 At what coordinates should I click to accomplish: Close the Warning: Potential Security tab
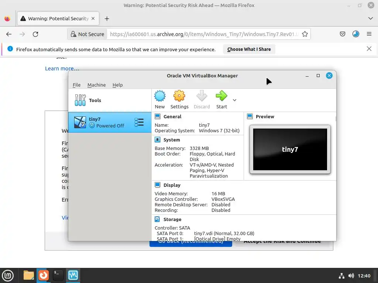pyautogui.click(x=93, y=18)
